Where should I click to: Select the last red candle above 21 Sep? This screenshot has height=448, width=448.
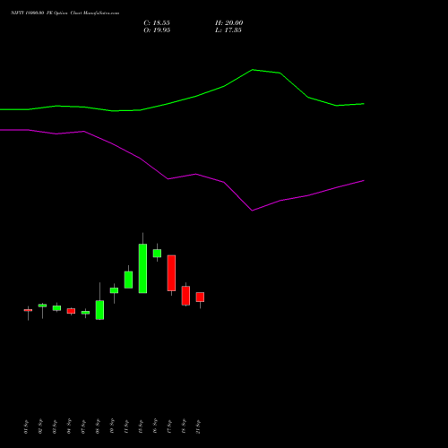(x=200, y=297)
